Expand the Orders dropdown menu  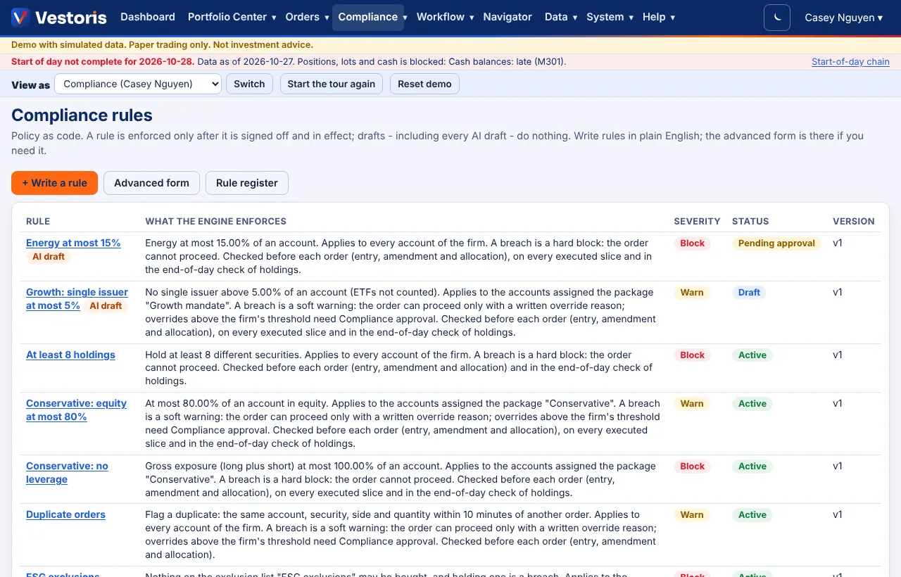pyautogui.click(x=306, y=17)
